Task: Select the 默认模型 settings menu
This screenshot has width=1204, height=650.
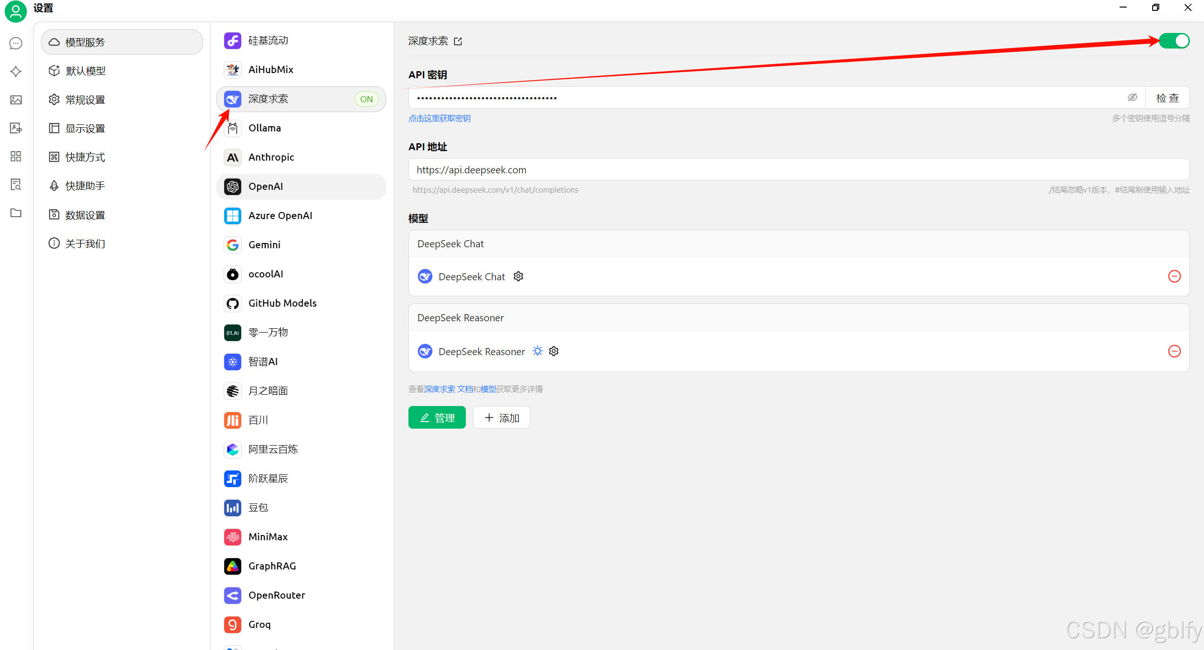Action: click(86, 71)
